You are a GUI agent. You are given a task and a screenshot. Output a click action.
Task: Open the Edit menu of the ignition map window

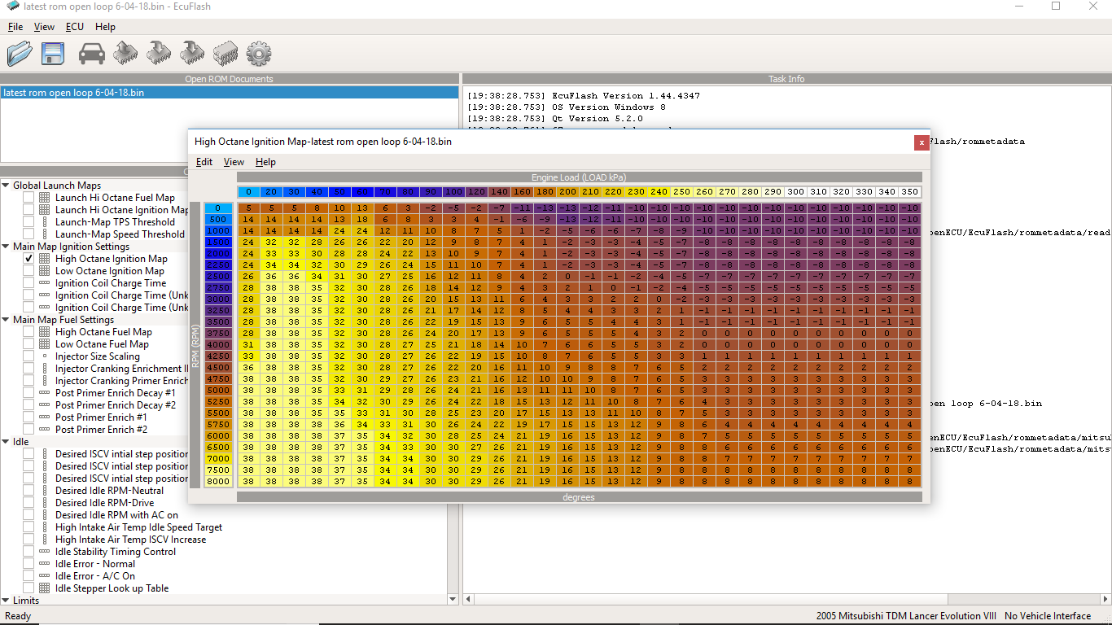pyautogui.click(x=204, y=162)
